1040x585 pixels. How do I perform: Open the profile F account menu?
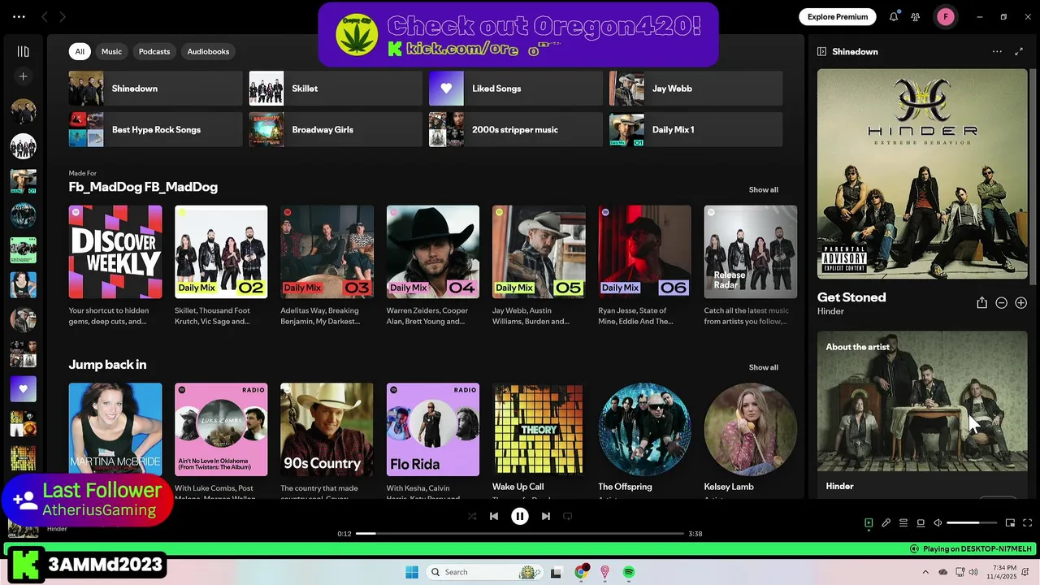coord(946,16)
